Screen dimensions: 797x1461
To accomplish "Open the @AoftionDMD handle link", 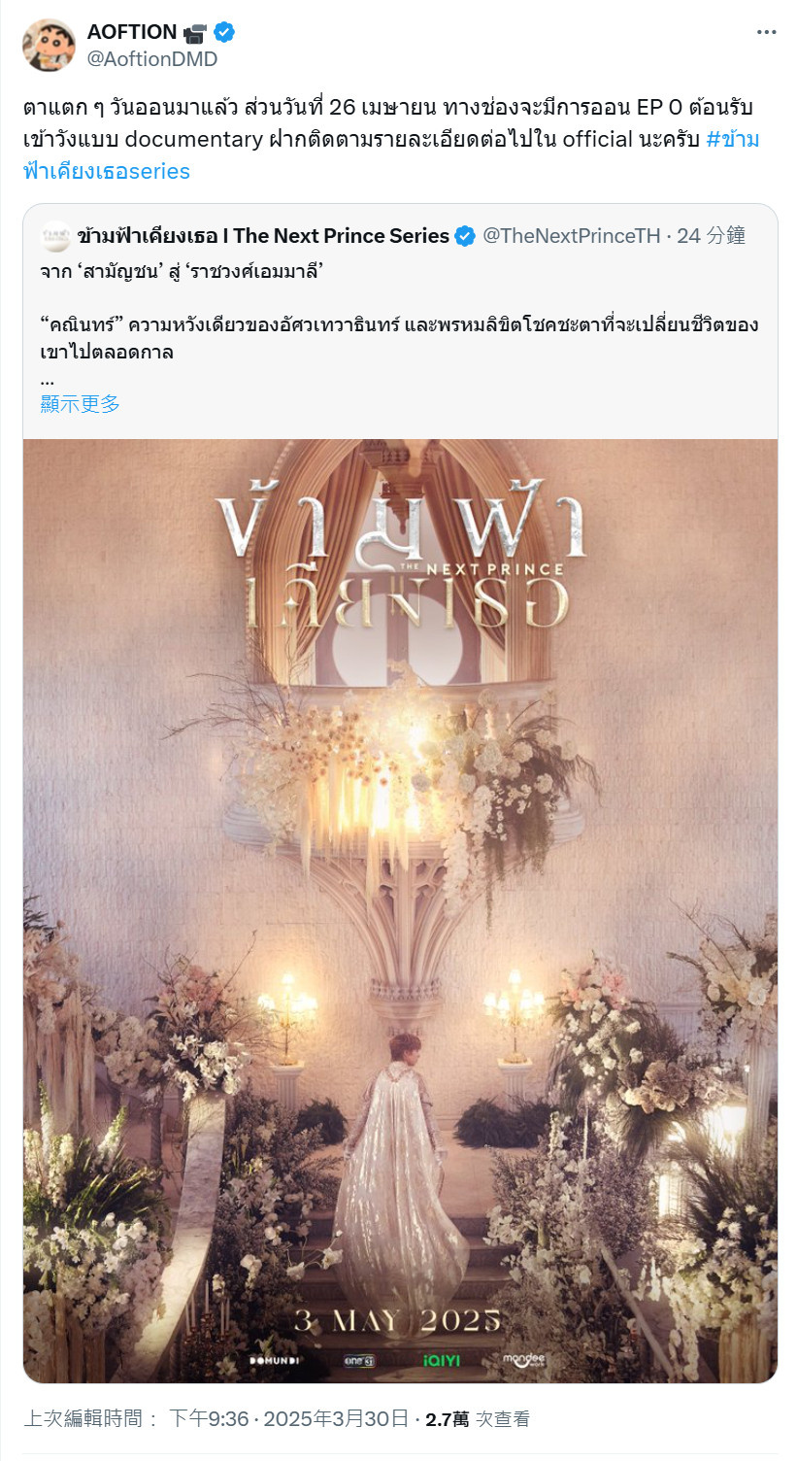I will pos(152,59).
